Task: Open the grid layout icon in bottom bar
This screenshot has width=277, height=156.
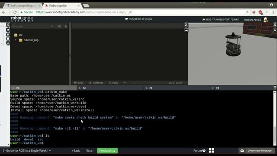Action: pyautogui.click(x=212, y=150)
